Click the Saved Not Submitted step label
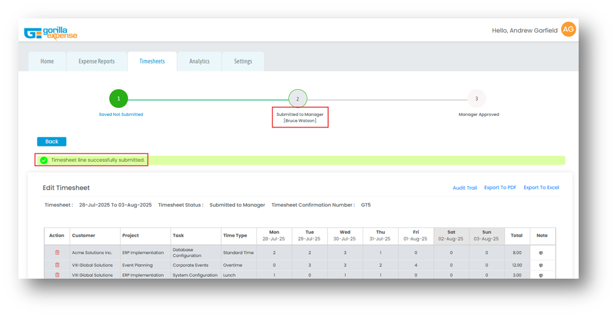This screenshot has width=616, height=316. coord(121,114)
